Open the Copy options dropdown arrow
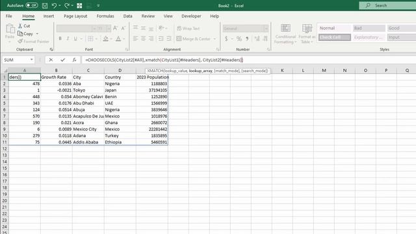416x234 pixels. tap(37, 34)
